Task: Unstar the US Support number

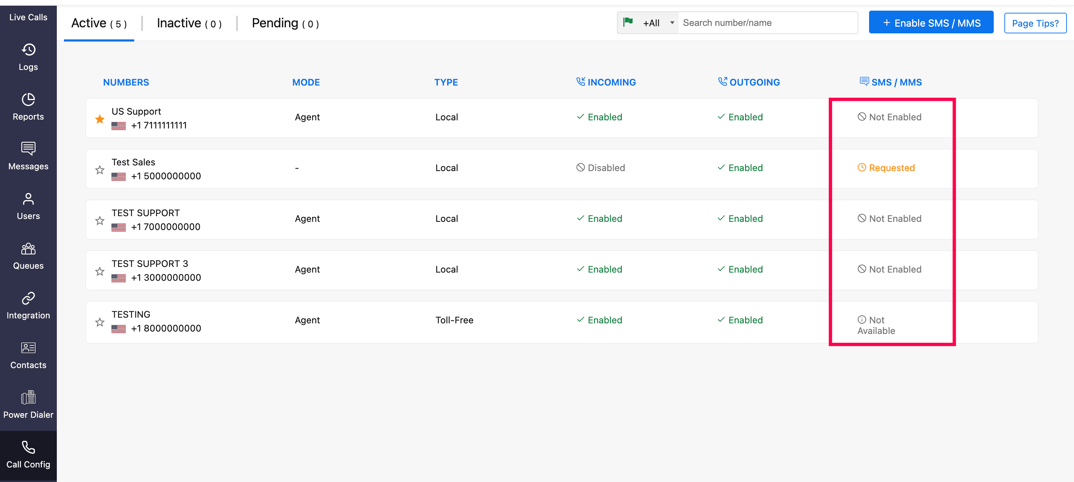Action: pyautogui.click(x=100, y=119)
